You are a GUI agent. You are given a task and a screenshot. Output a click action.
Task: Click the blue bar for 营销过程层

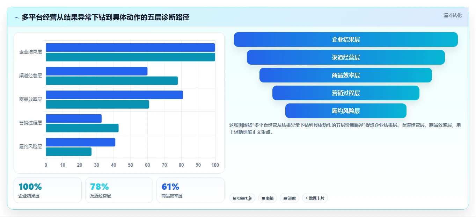coord(74,118)
